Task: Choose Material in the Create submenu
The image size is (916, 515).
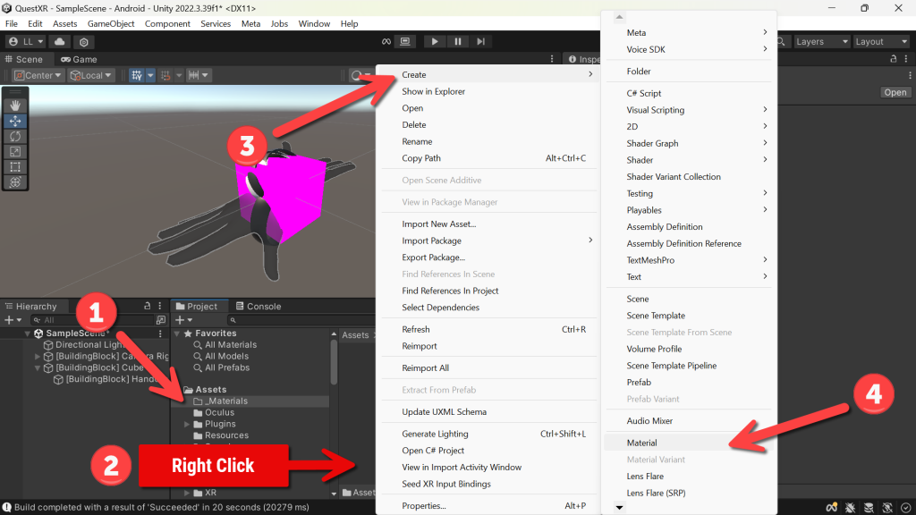Action: [x=691, y=443]
